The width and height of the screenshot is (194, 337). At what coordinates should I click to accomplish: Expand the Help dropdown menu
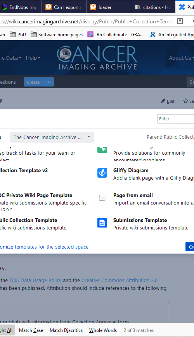click(x=33, y=58)
